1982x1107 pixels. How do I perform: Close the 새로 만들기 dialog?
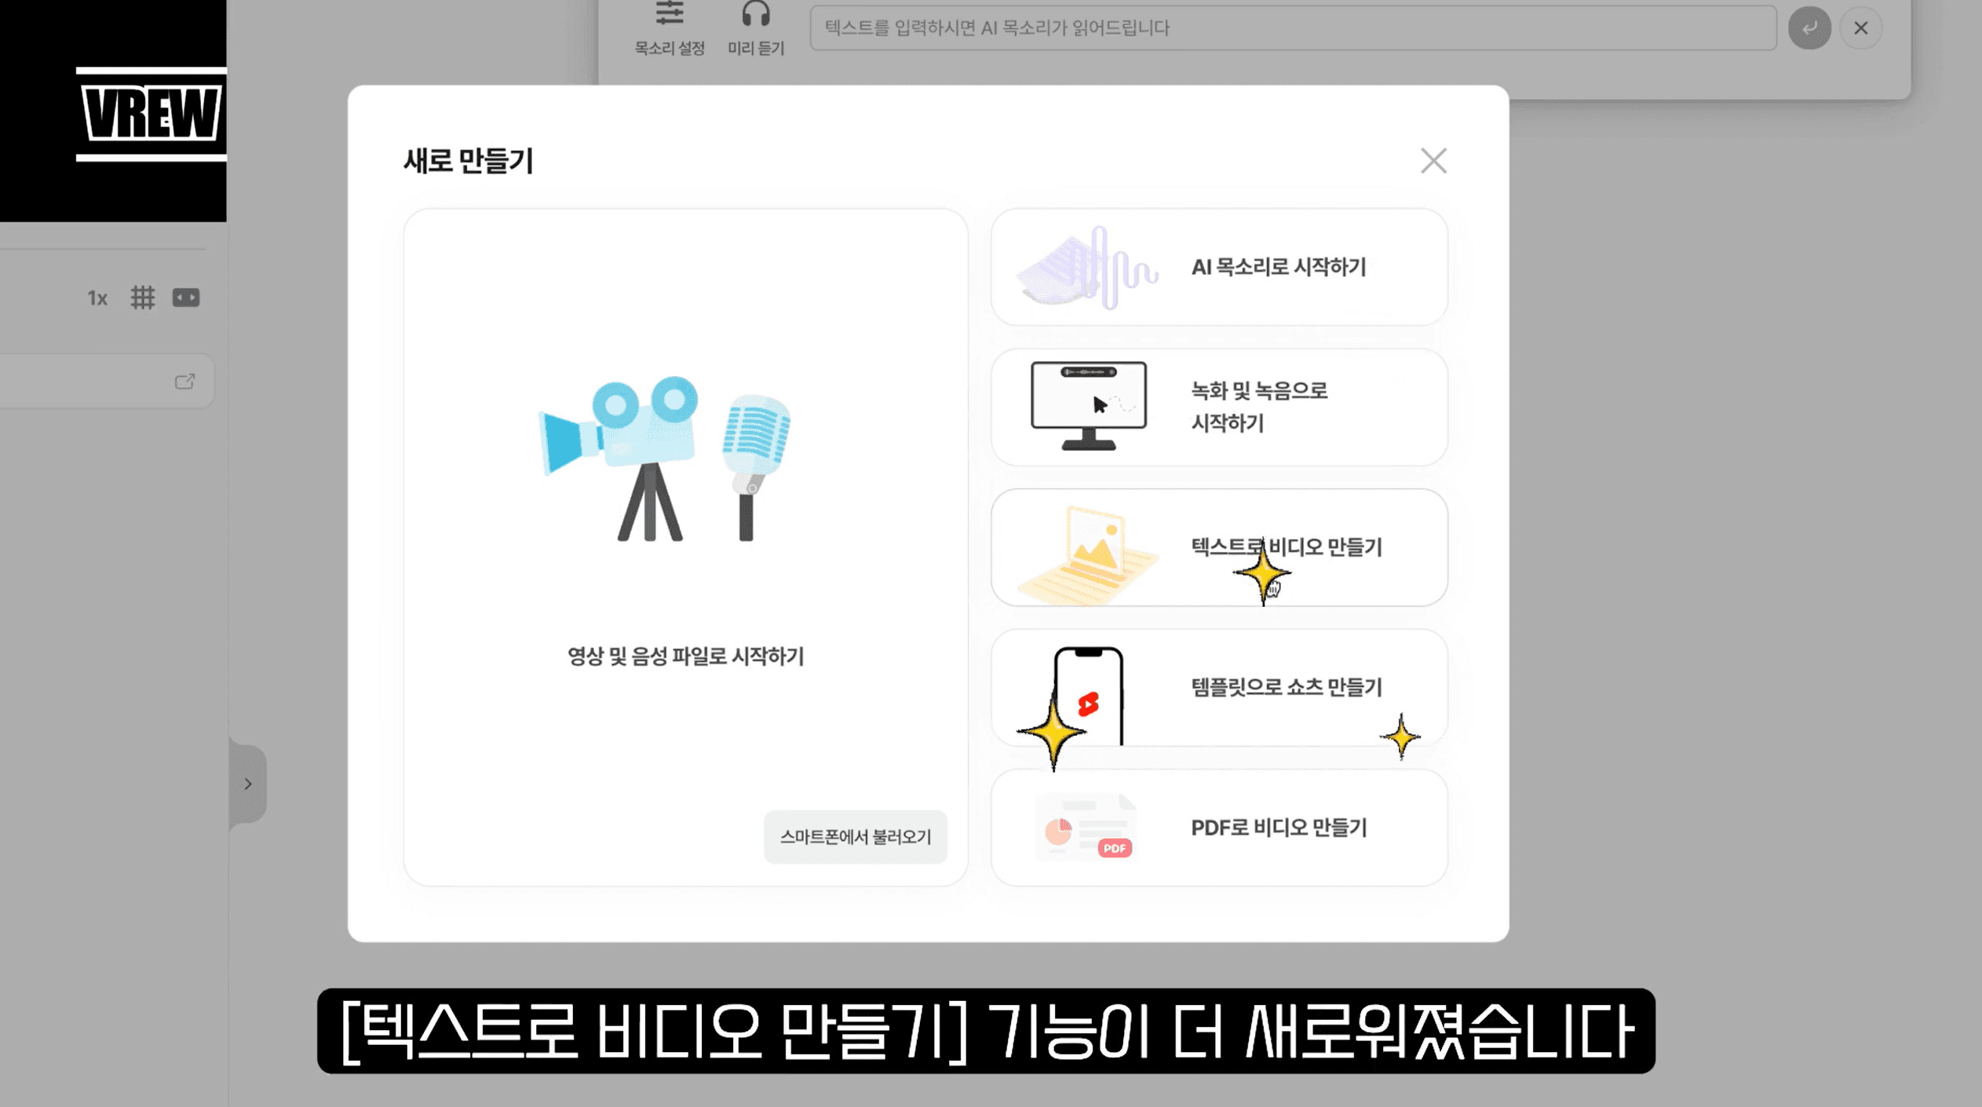(x=1433, y=161)
